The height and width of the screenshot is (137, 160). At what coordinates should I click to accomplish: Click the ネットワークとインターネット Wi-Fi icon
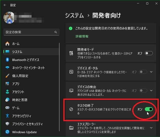[x=7, y=68]
